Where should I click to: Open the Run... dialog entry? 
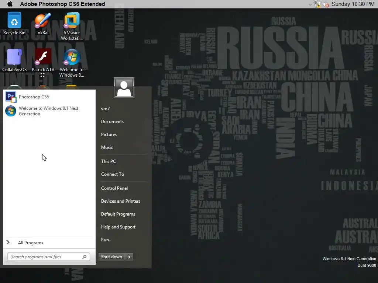click(x=107, y=240)
